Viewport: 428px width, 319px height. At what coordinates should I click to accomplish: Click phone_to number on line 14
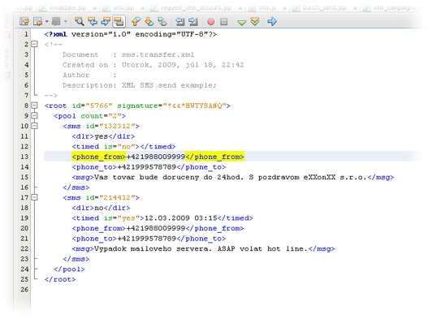click(147, 167)
